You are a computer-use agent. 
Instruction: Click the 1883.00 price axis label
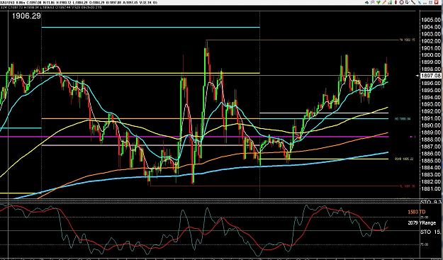(431, 174)
